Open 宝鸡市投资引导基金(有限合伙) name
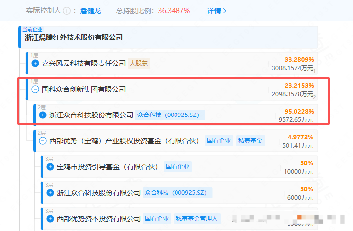The width and height of the screenshot is (353, 231). 107,167
